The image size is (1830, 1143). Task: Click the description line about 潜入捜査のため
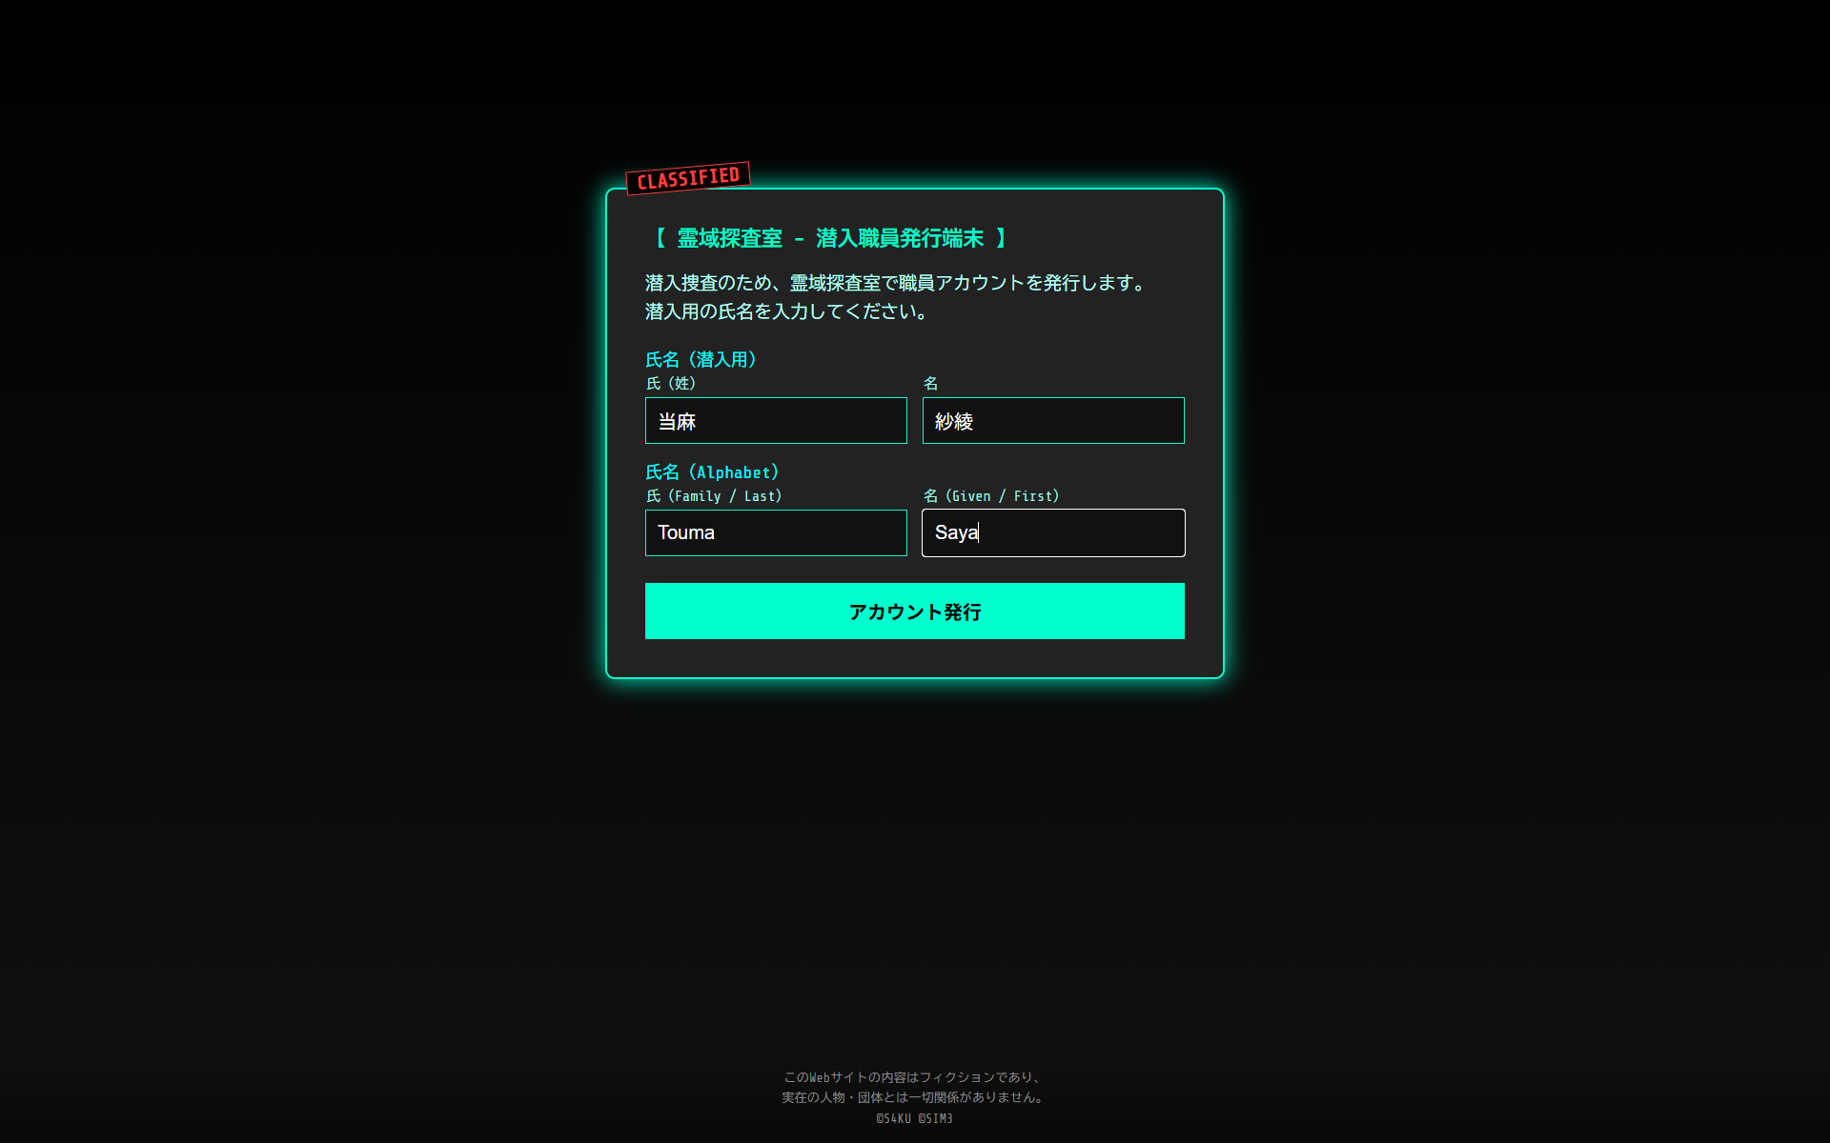click(x=896, y=283)
